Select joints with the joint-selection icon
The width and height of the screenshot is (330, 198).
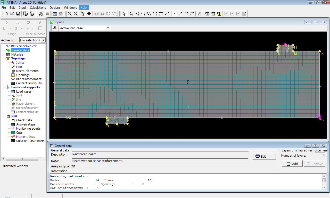click(131, 14)
